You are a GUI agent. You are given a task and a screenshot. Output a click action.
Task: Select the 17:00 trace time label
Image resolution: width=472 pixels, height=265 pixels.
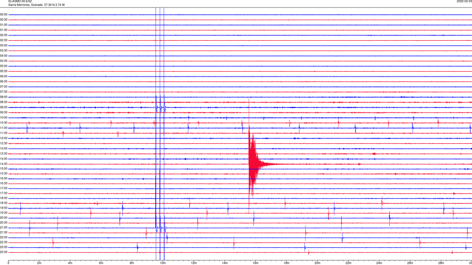click(x=3, y=188)
